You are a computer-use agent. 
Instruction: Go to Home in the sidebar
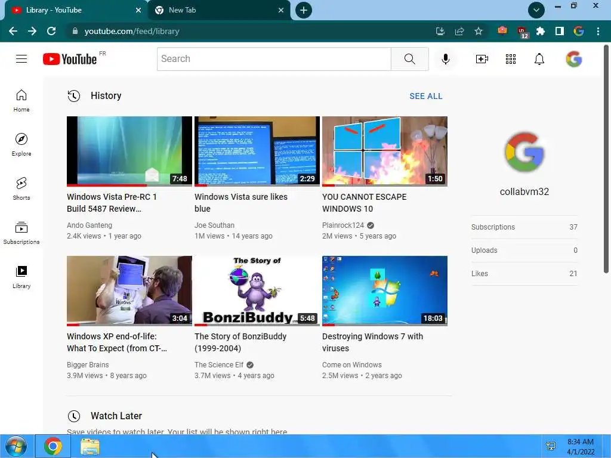(21, 100)
